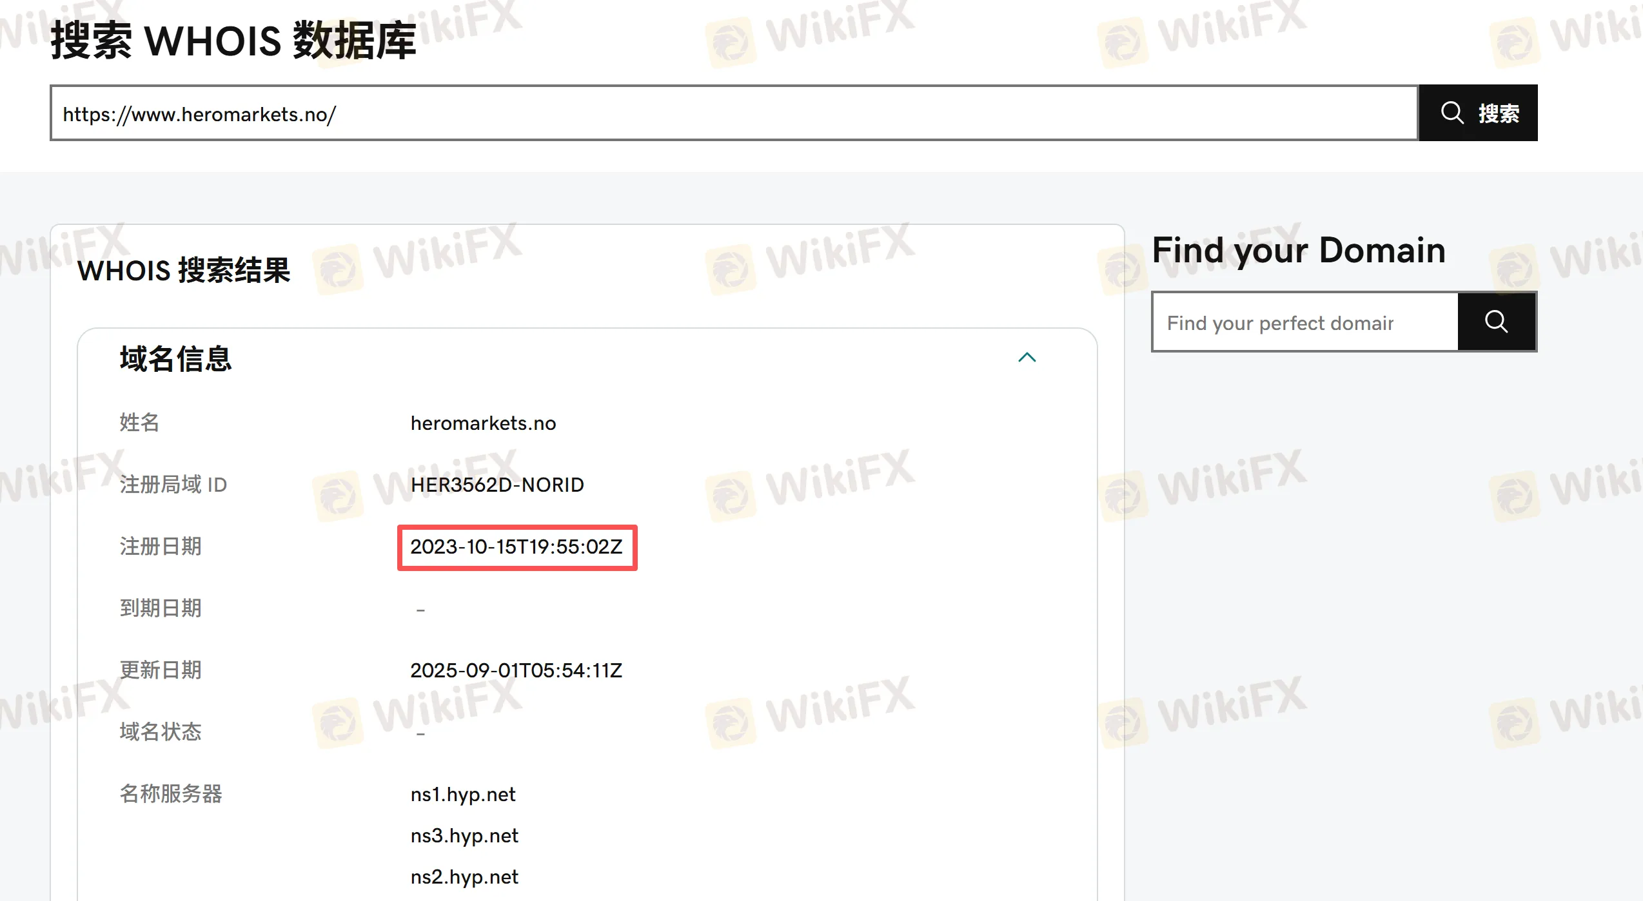This screenshot has width=1643, height=901.
Task: Click the 注册日期 label
Action: click(161, 547)
